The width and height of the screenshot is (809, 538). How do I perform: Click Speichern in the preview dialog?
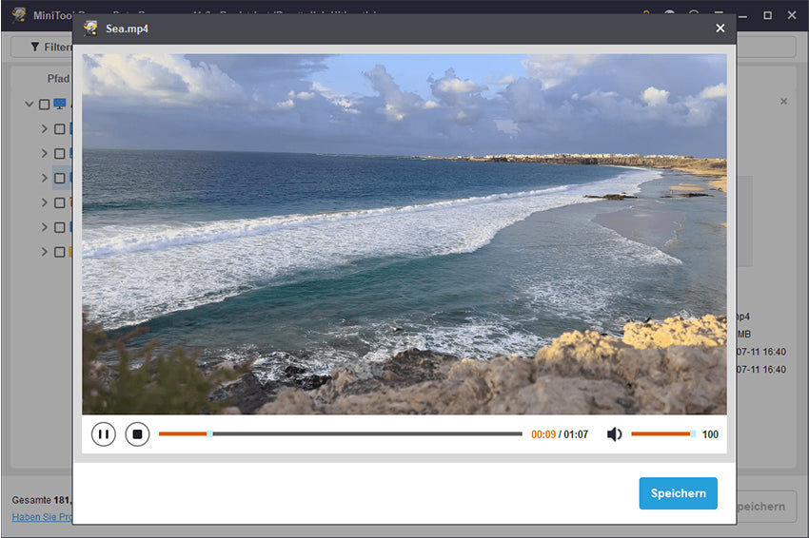click(678, 493)
